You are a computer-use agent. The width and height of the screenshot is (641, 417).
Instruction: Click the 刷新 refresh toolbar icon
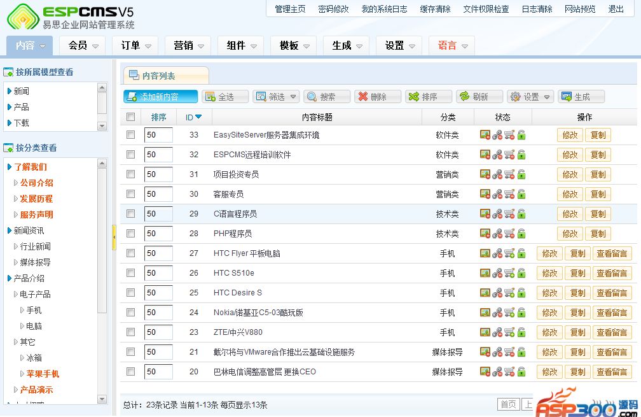(x=465, y=97)
